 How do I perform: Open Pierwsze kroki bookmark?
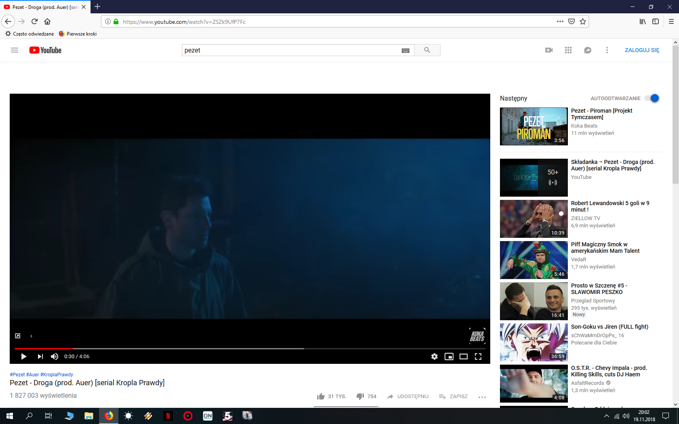click(78, 34)
